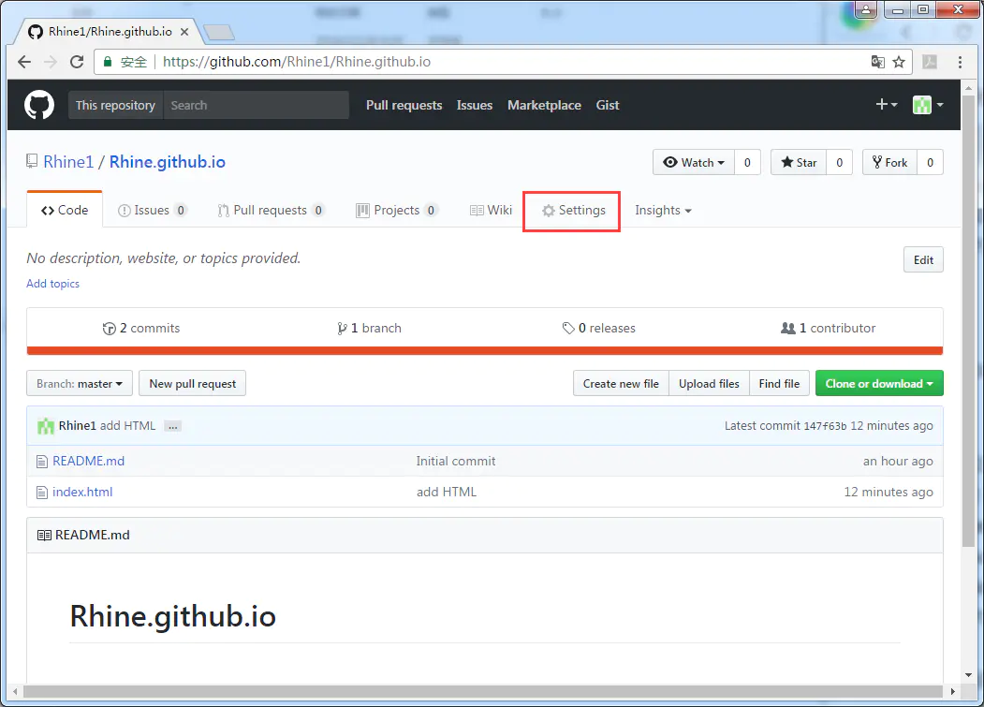Go back using the browser back arrow
This screenshot has height=707, width=984.
[24, 62]
